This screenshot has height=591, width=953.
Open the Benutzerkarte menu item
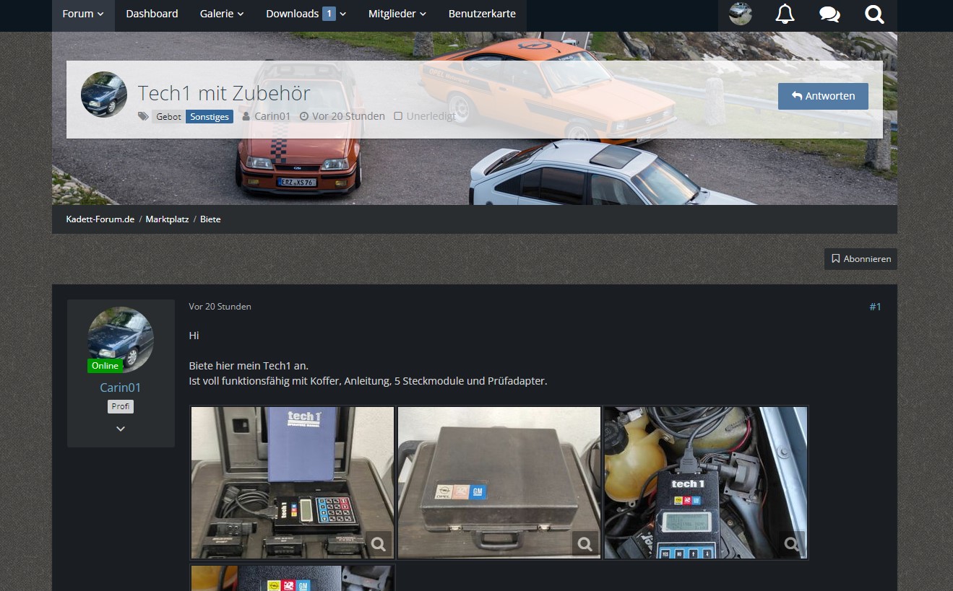(482, 14)
